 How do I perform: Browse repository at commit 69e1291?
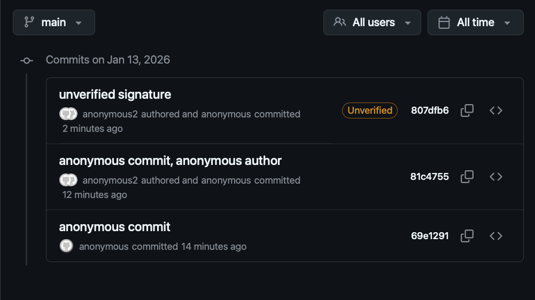point(496,236)
